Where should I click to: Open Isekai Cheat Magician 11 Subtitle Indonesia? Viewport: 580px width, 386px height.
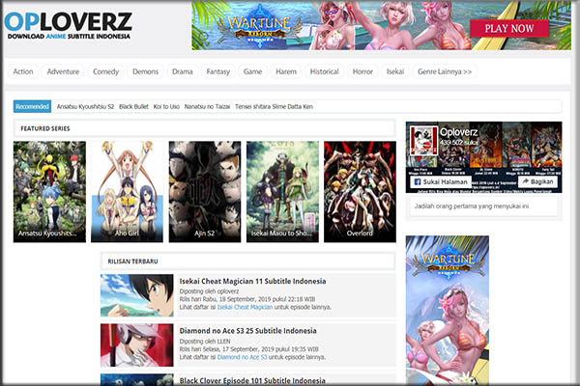click(252, 281)
